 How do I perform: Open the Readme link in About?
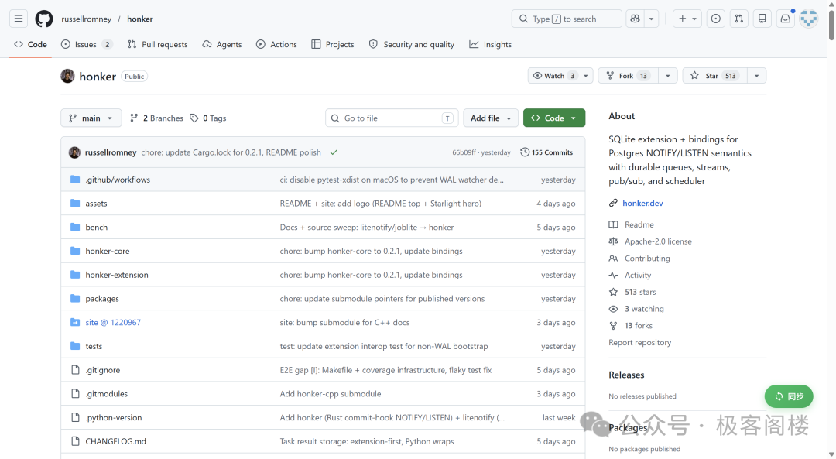click(639, 224)
